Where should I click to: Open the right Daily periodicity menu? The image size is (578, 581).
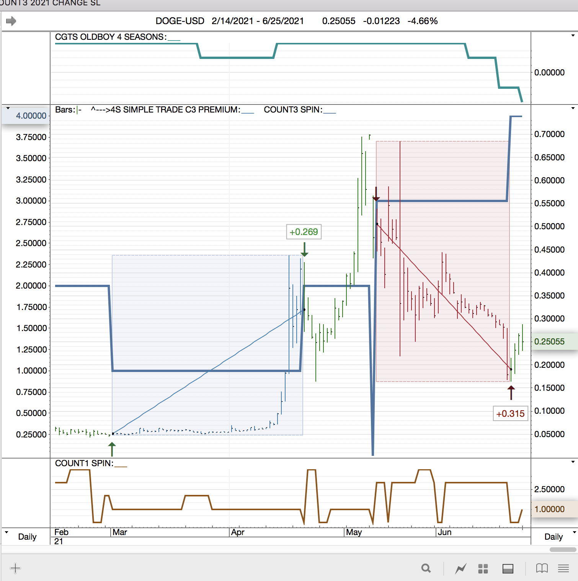pyautogui.click(x=574, y=532)
